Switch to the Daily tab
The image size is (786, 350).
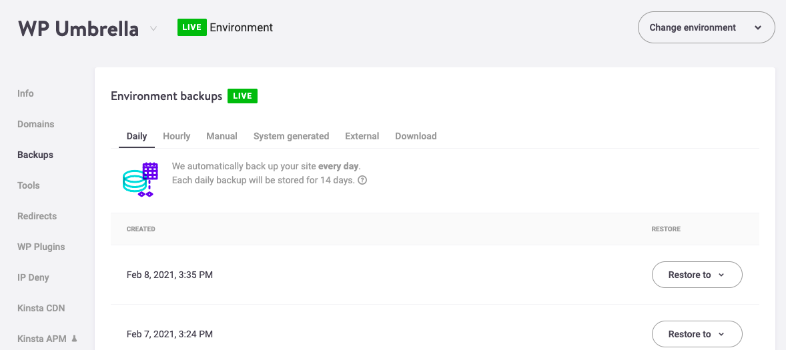point(137,136)
